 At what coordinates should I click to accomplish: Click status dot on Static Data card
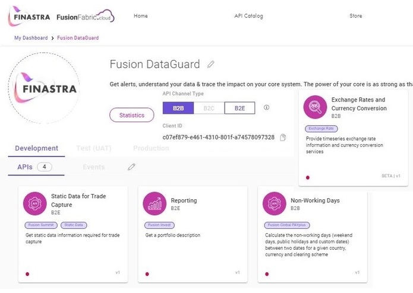[27, 274]
